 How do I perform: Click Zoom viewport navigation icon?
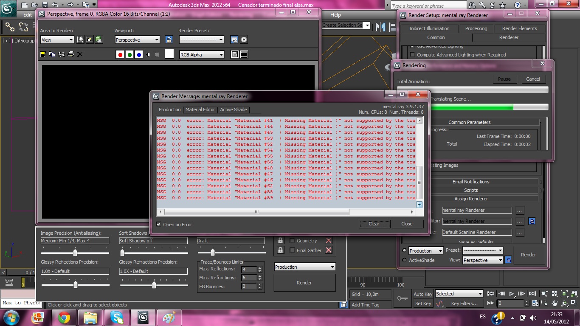[545, 293]
